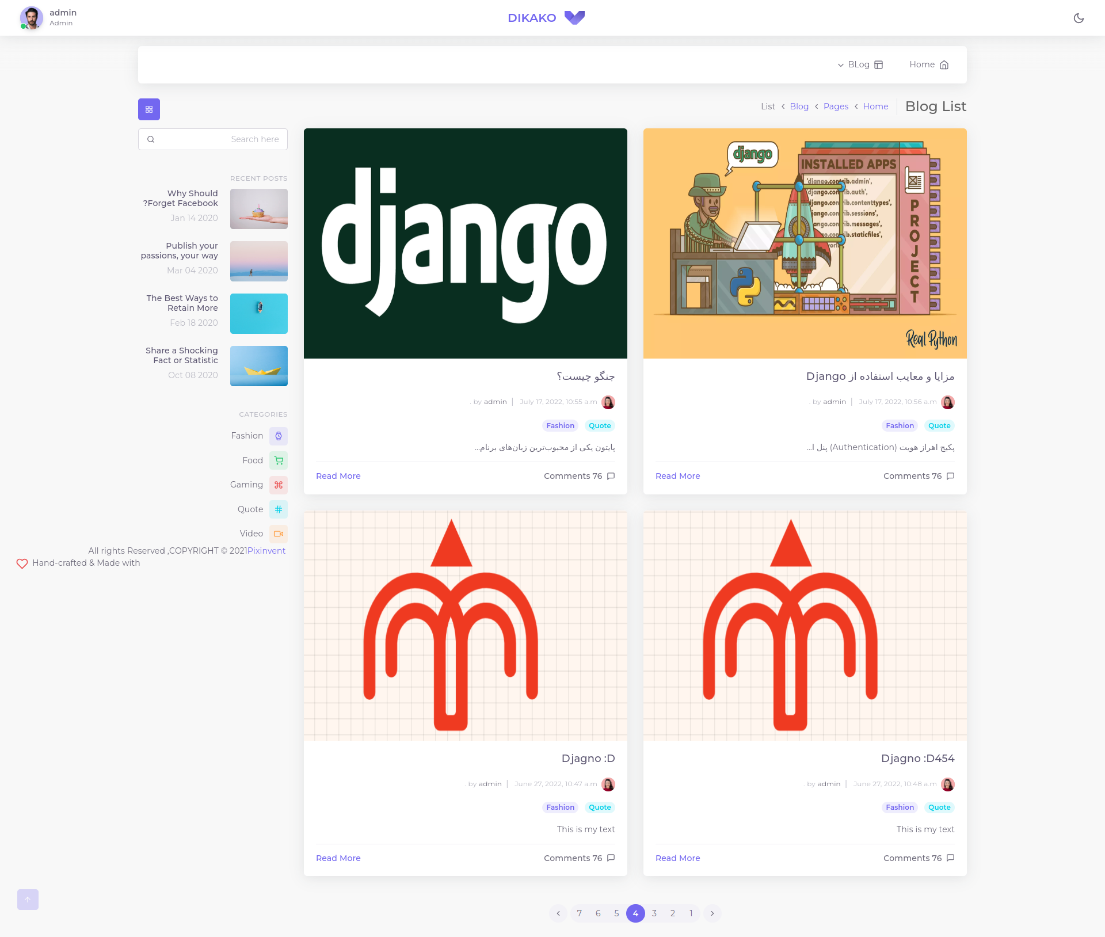Click the DIKAKO logo icon
This screenshot has height=937, width=1105.
(574, 18)
